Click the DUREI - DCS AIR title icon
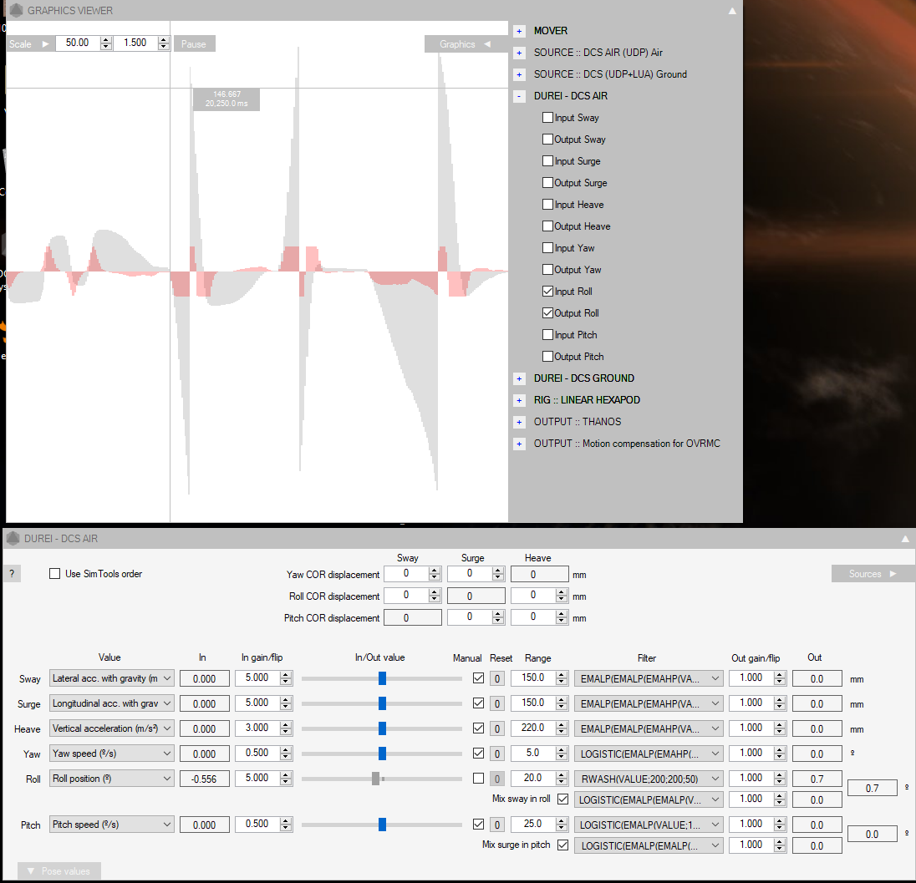The image size is (916, 883). click(x=13, y=538)
